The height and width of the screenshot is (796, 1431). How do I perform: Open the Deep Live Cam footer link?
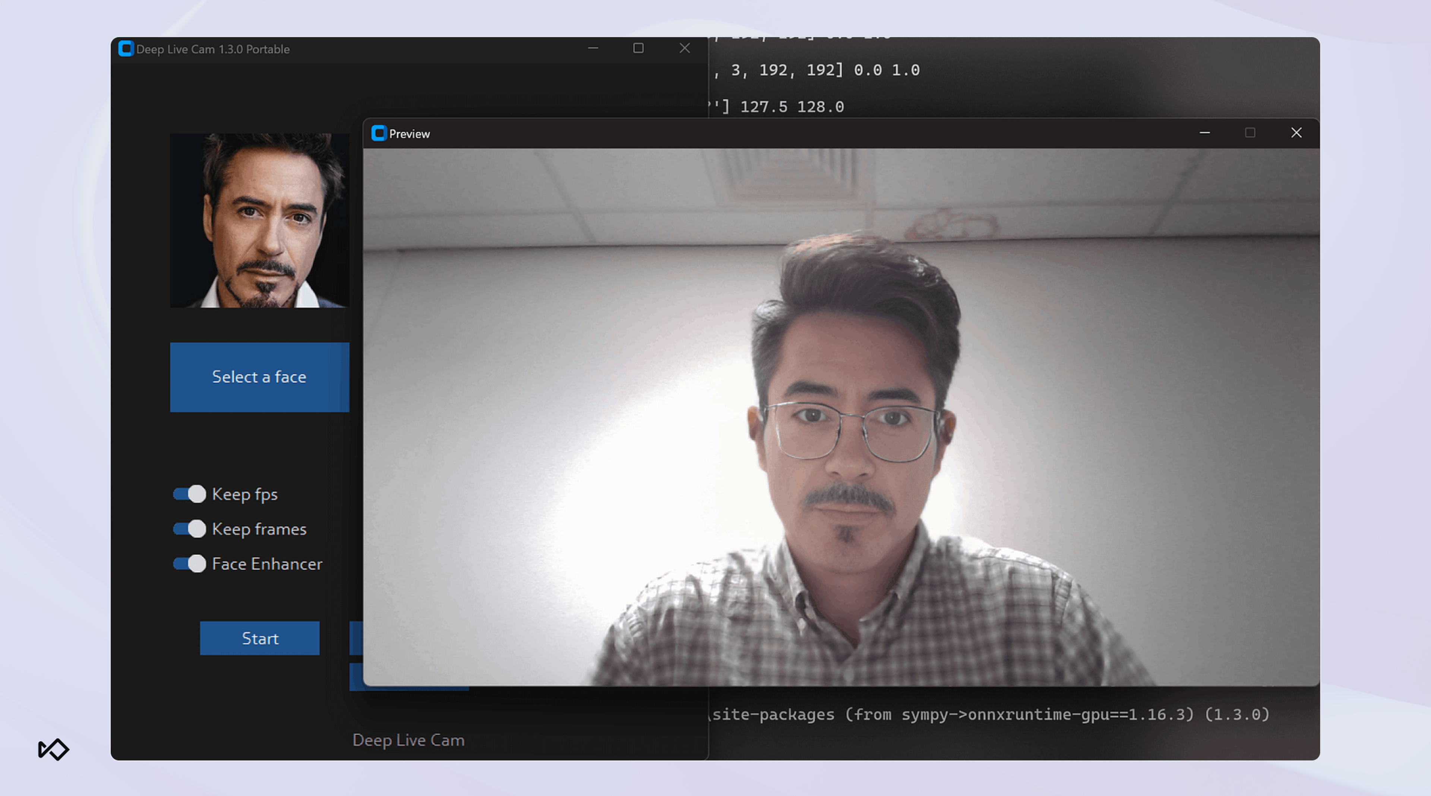click(408, 740)
